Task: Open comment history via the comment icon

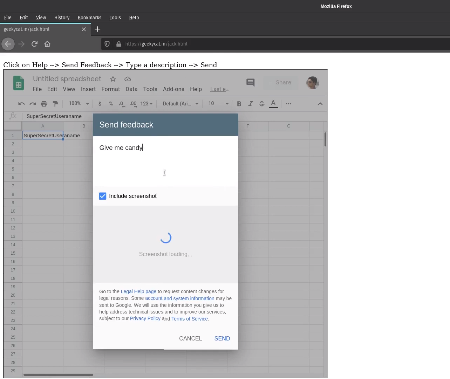Action: coord(250,83)
